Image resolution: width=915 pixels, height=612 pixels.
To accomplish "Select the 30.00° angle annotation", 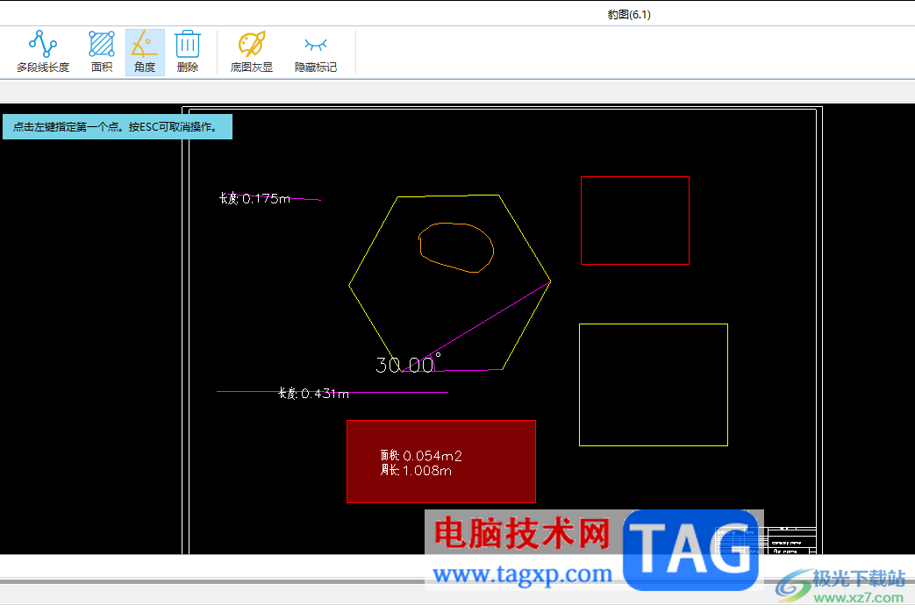I will [408, 364].
